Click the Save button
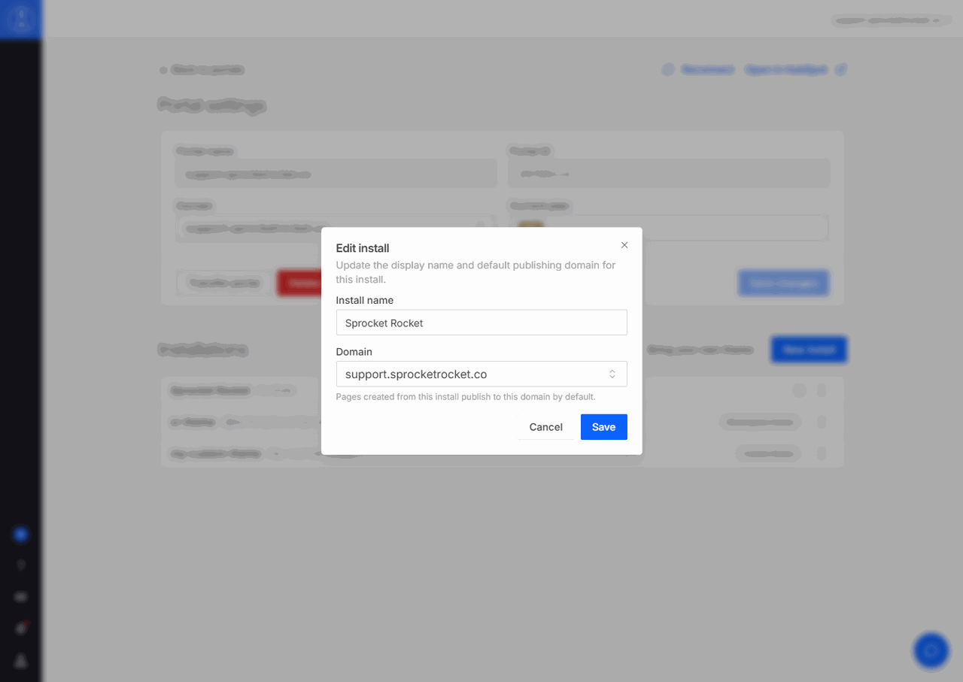 coord(603,427)
